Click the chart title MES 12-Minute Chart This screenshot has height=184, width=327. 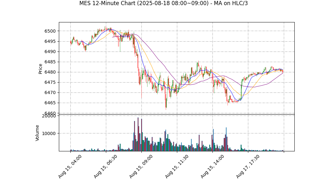pos(163,3)
